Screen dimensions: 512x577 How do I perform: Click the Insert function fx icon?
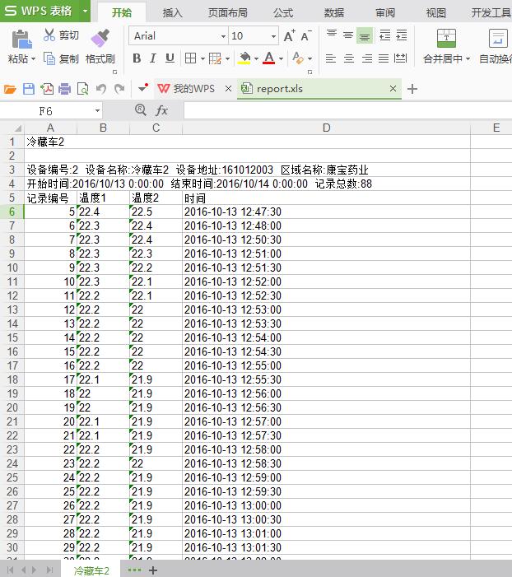point(162,110)
